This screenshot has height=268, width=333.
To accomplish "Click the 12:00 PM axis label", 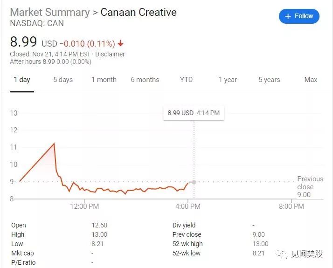I will coord(84,206).
